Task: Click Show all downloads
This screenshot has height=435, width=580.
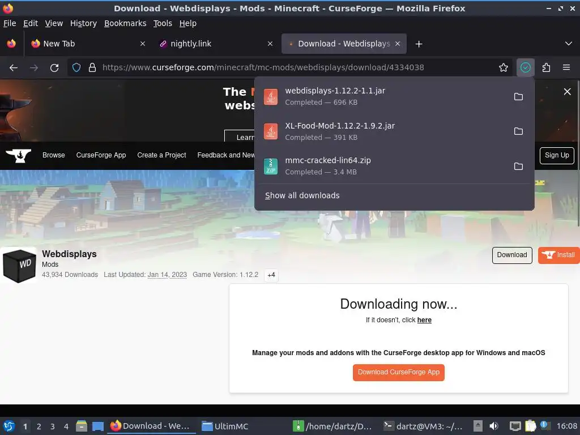Action: (302, 195)
